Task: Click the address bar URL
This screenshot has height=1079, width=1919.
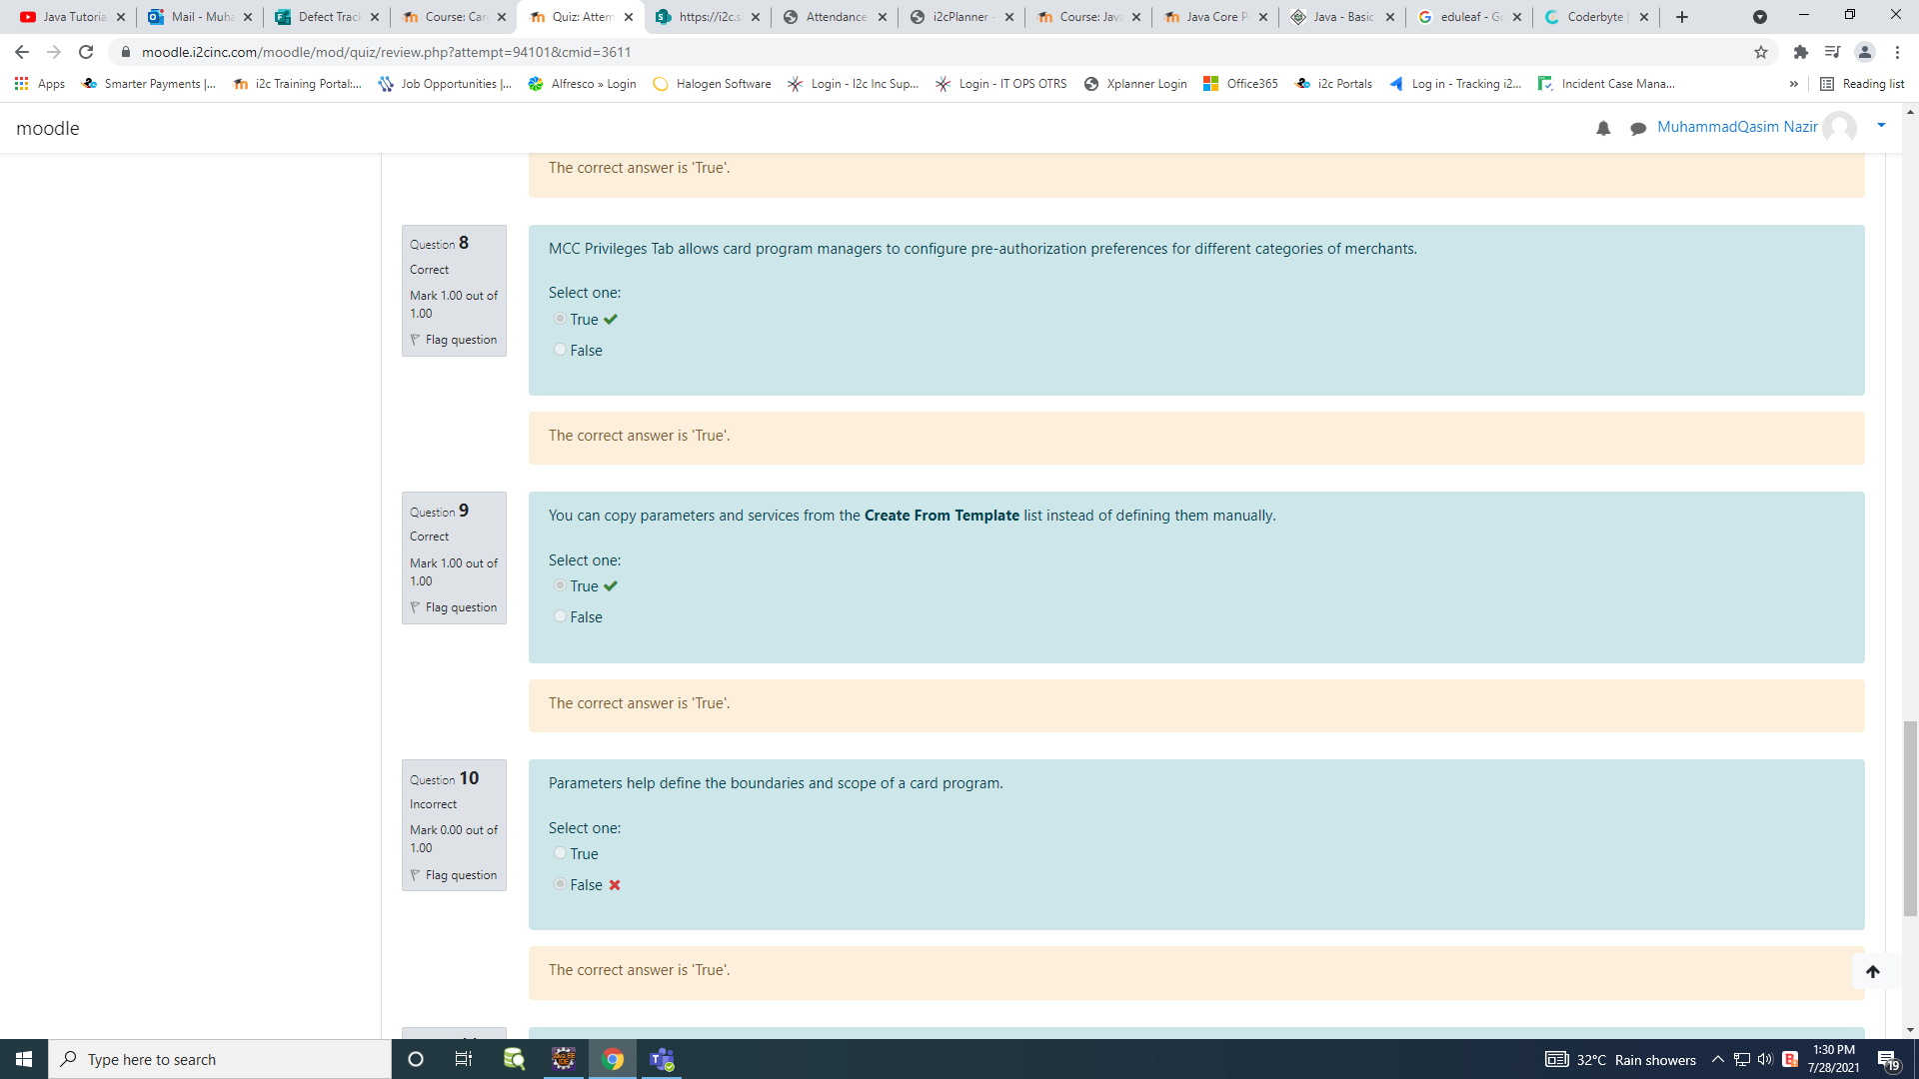Action: (386, 52)
